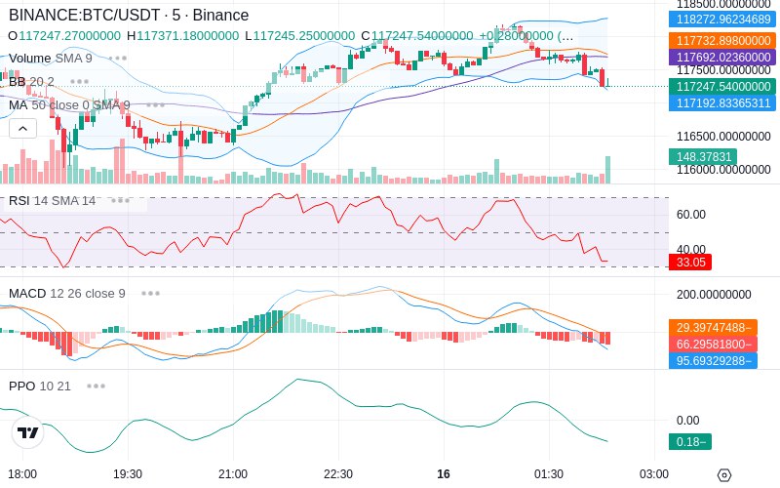Click the lower Bollinger value 117192.83365311
780x488 pixels.
pos(722,103)
